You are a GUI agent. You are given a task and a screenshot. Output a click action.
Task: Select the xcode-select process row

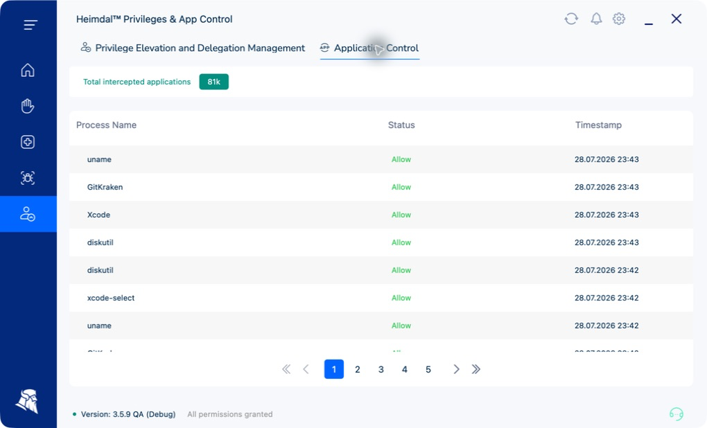381,298
